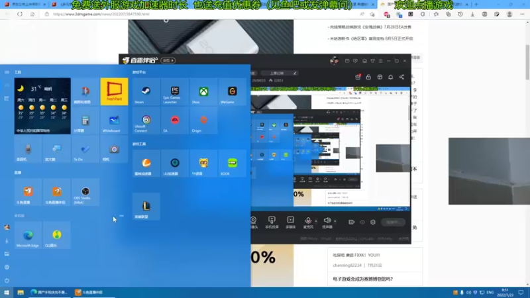Viewport: 530px width, 298px height.
Task: Open the EA app tile
Action: tap(175, 121)
